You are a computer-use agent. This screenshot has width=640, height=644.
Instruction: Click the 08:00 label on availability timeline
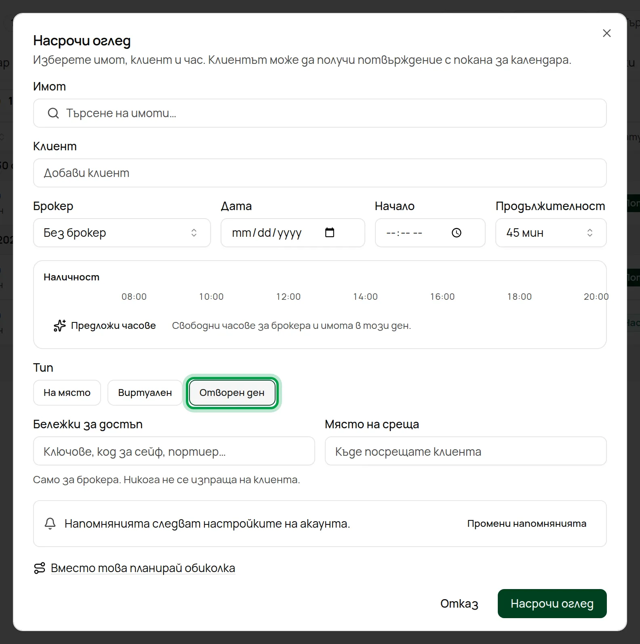tap(134, 297)
